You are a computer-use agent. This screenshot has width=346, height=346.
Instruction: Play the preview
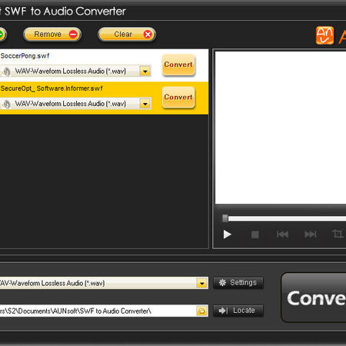[227, 235]
